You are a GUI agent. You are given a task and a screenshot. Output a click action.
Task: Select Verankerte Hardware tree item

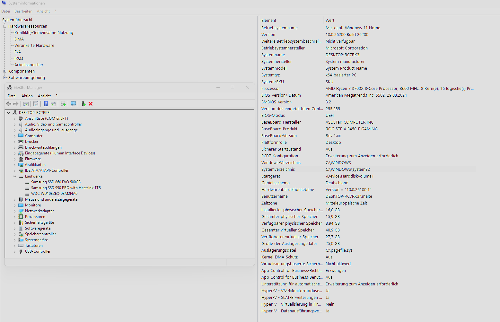[34, 46]
